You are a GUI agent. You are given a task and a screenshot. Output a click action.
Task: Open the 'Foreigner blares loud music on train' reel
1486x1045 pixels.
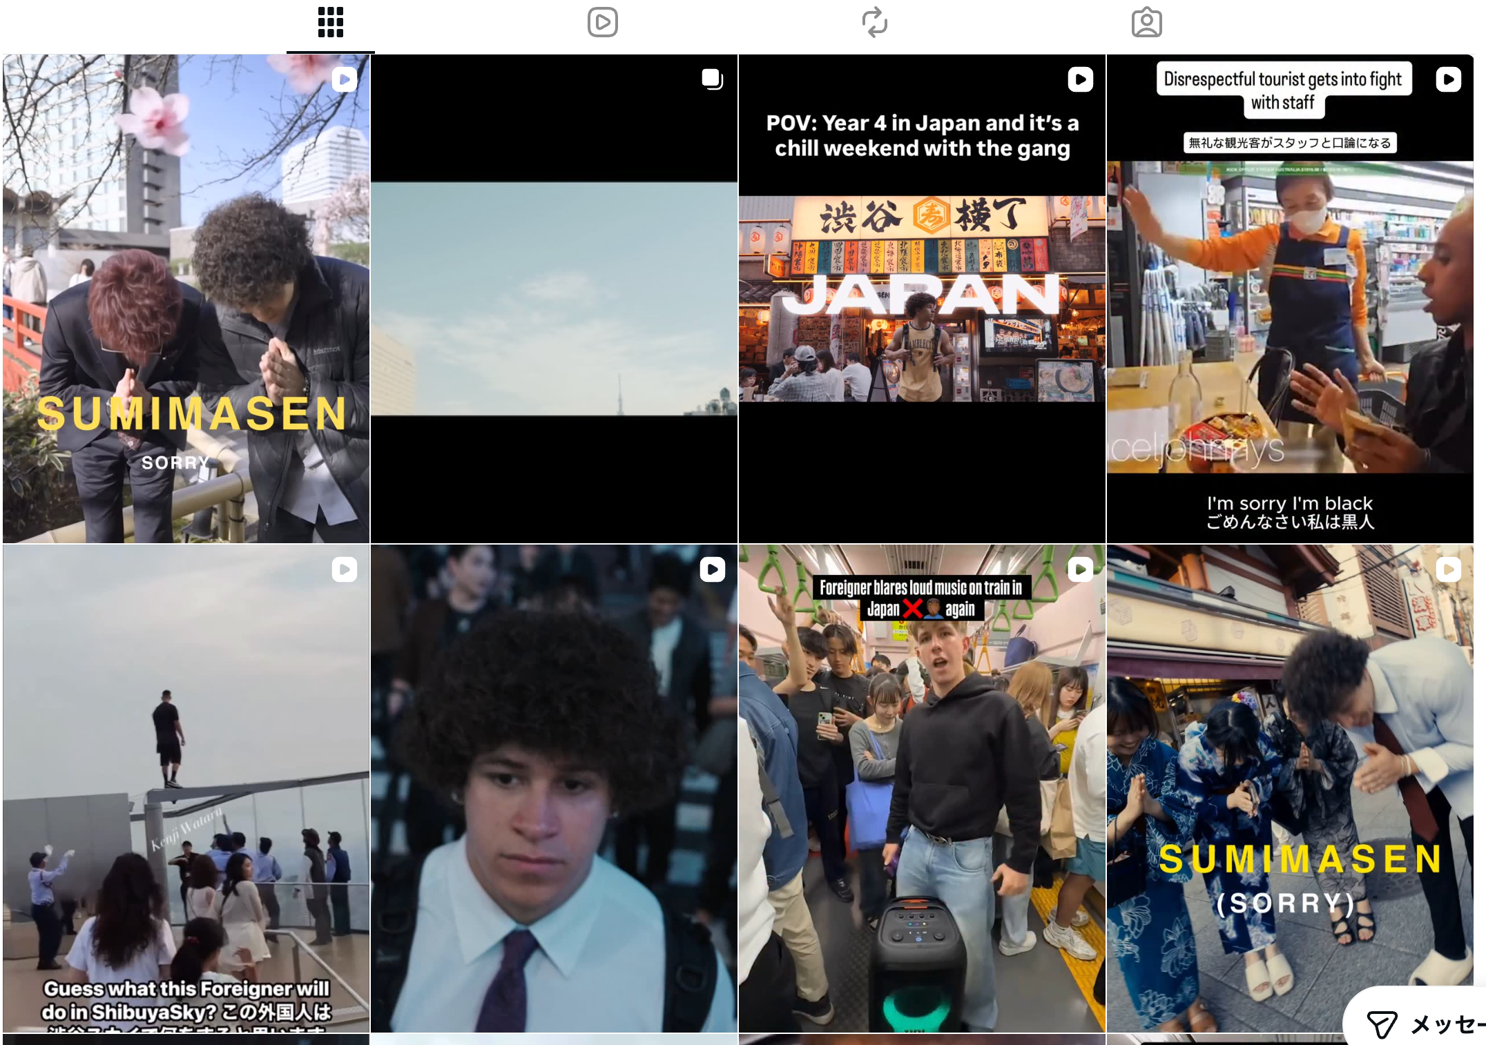[x=922, y=788]
